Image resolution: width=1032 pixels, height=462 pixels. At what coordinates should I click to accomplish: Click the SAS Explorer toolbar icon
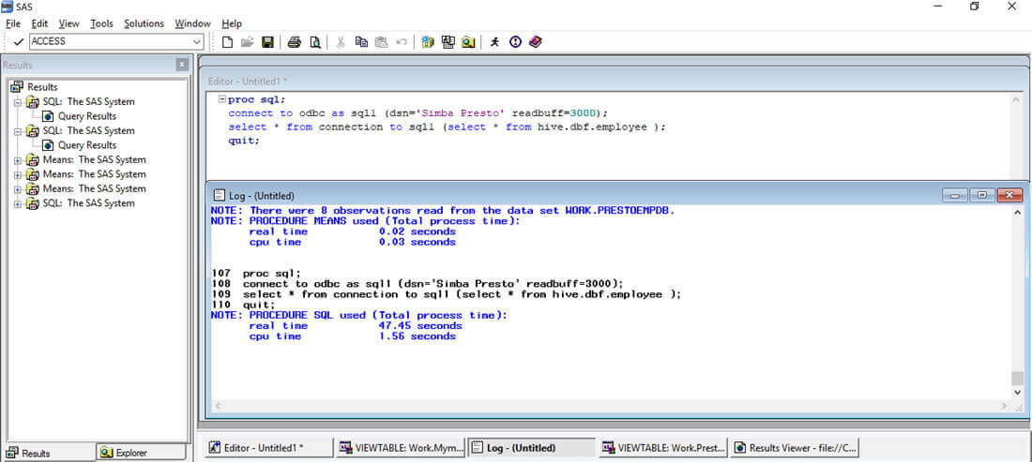(448, 42)
